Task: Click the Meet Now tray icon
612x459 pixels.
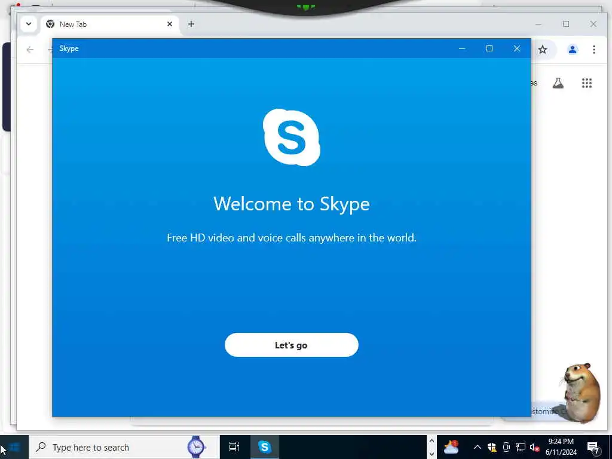Action: click(x=506, y=447)
